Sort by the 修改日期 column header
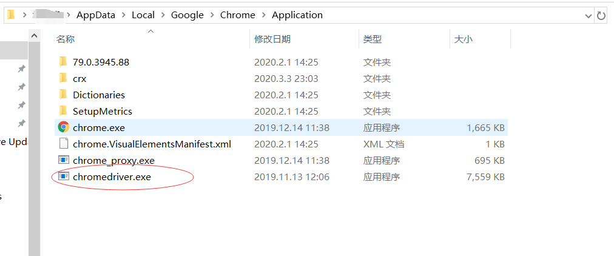Screen dimensions: 614x256 [x=272, y=39]
